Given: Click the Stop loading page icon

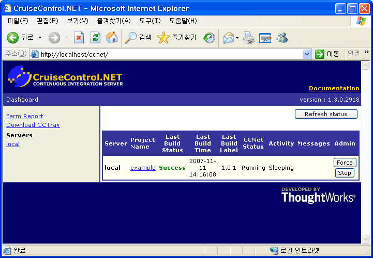Looking at the screenshot, I should coord(79,38).
